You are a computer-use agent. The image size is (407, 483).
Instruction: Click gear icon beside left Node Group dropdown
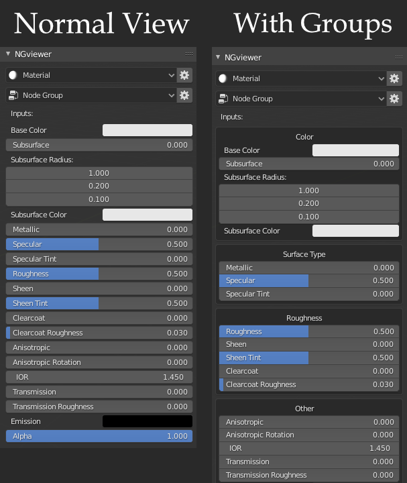click(184, 95)
